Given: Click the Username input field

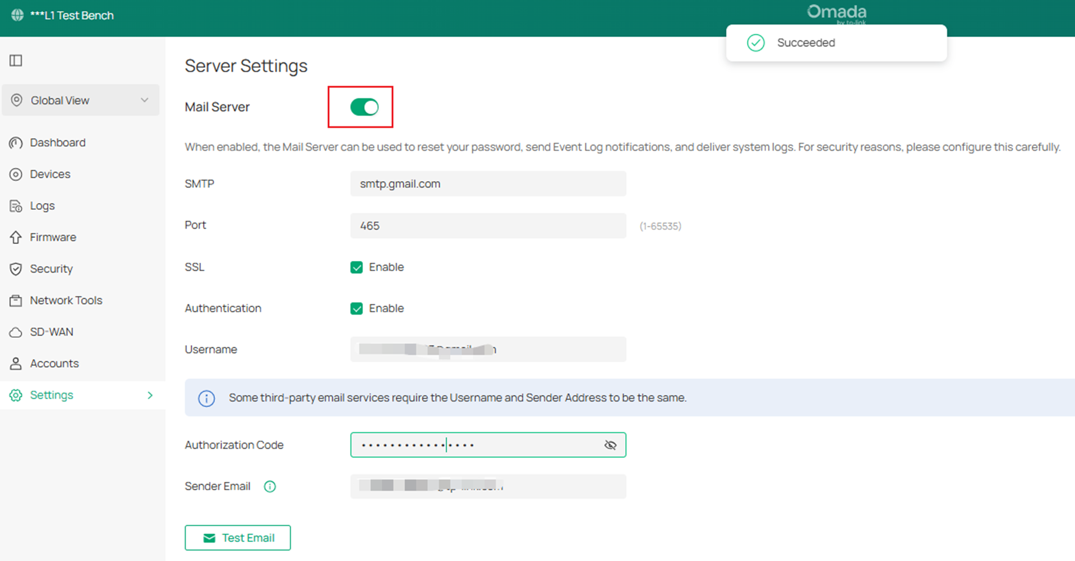Looking at the screenshot, I should pos(488,350).
